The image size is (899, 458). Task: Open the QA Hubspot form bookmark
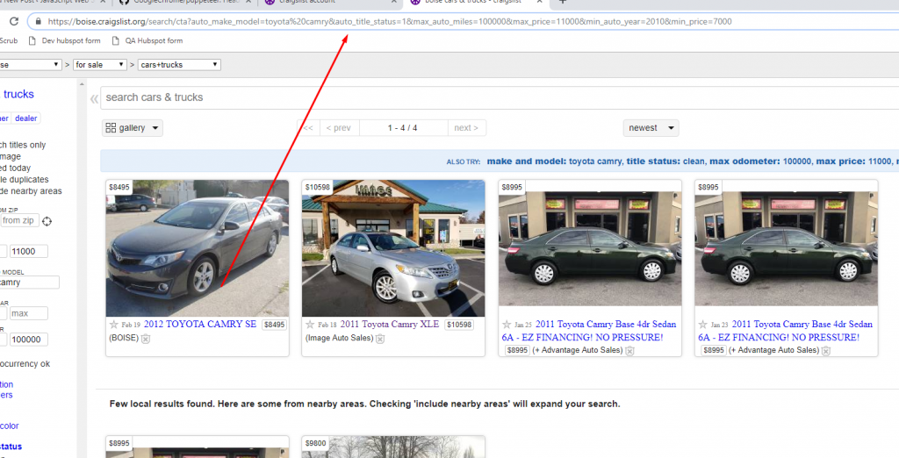(147, 40)
